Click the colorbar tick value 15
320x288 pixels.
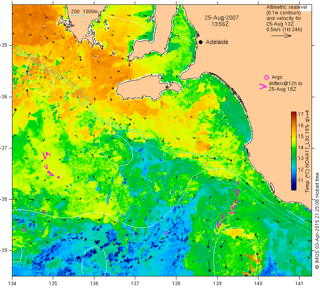301,136
